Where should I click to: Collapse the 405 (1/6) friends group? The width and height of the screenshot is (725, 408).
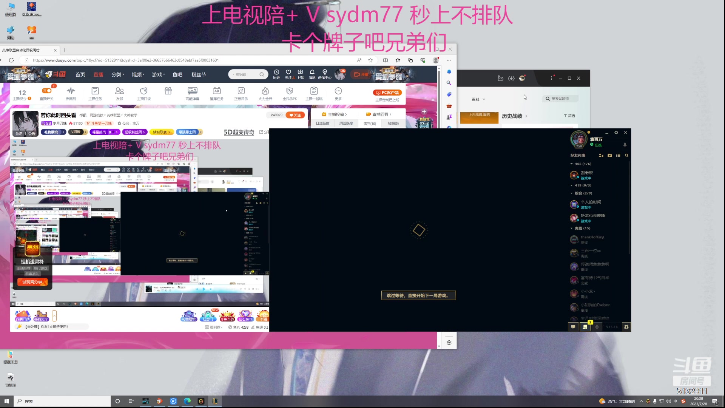click(571, 164)
